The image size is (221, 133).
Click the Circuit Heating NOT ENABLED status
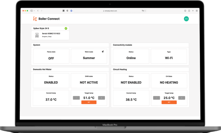pyautogui.click(x=131, y=82)
